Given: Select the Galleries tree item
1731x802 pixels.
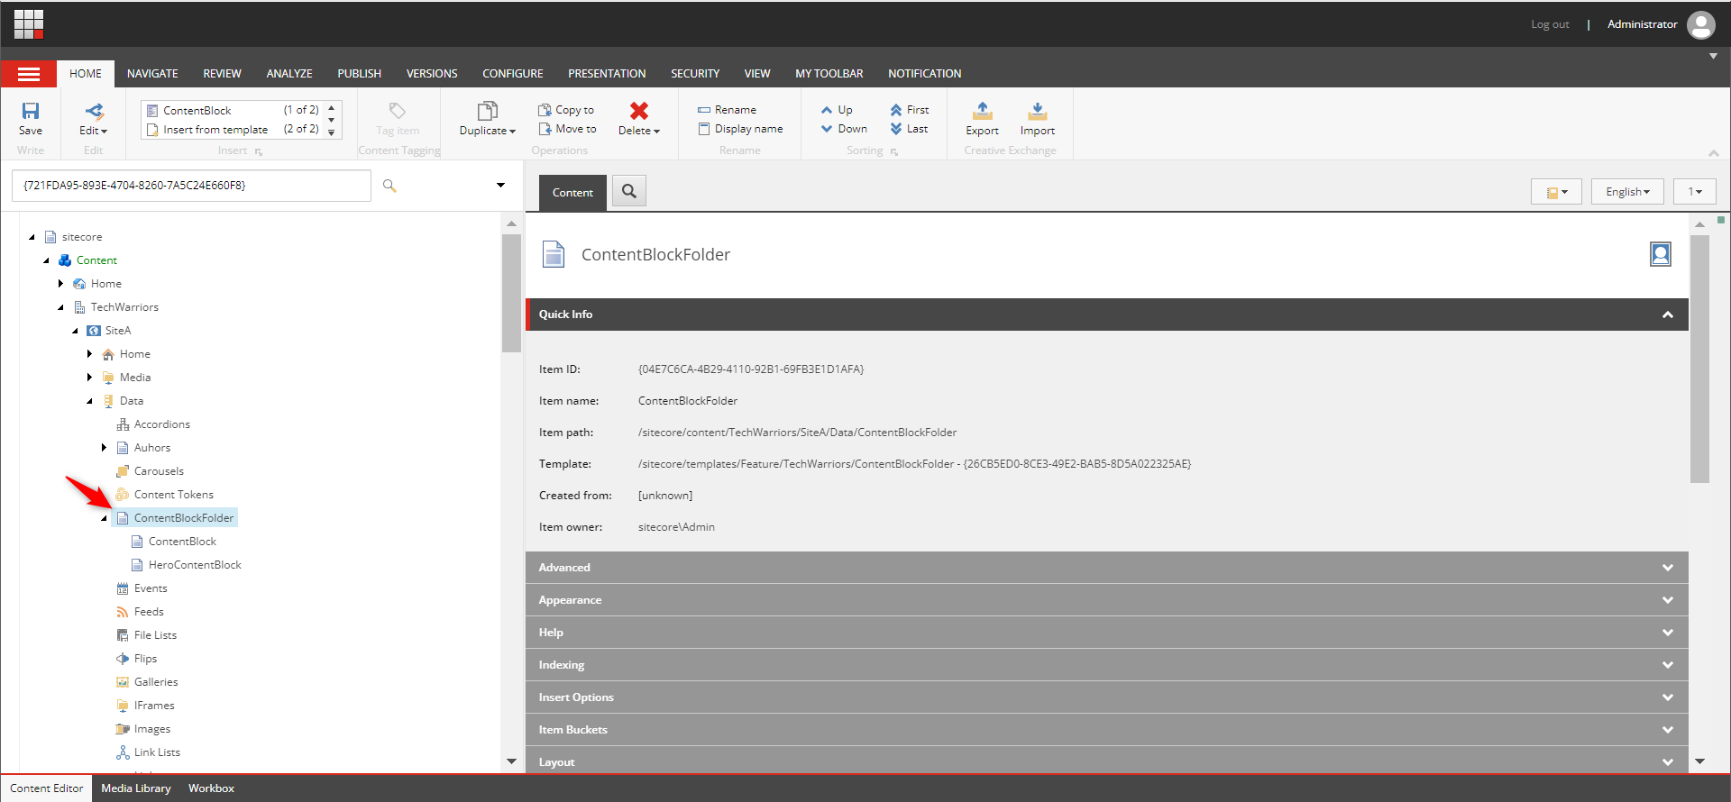Looking at the screenshot, I should click(156, 682).
